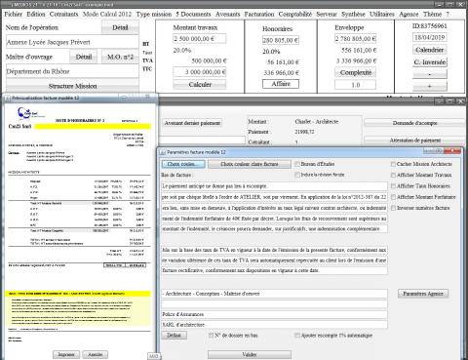
Task: Click the minus button below C. Inversée
Action: [x=430, y=74]
